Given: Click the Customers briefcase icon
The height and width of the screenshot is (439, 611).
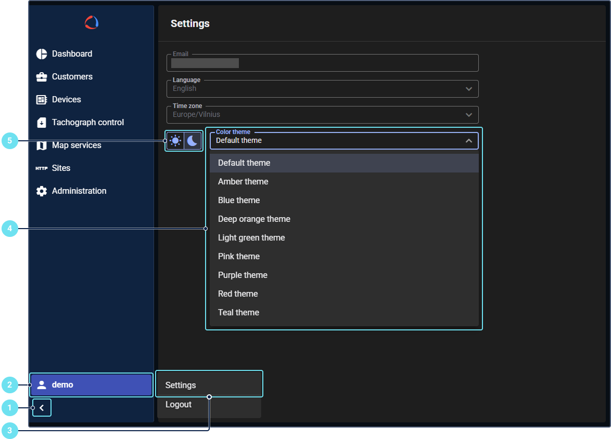Looking at the screenshot, I should pos(42,77).
